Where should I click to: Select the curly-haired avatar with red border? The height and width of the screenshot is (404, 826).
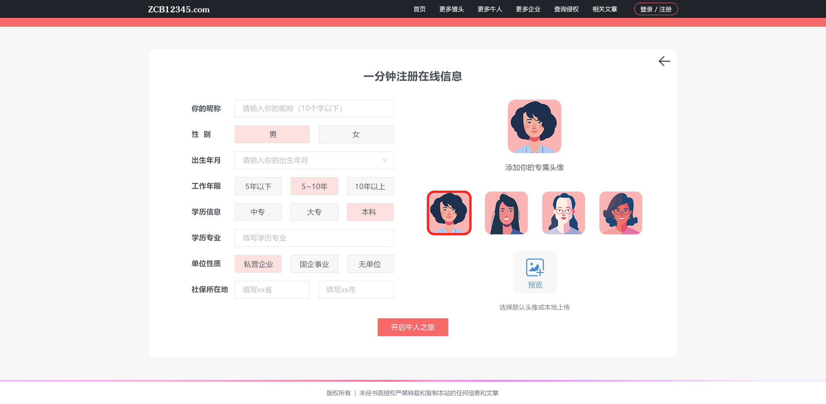coord(449,213)
